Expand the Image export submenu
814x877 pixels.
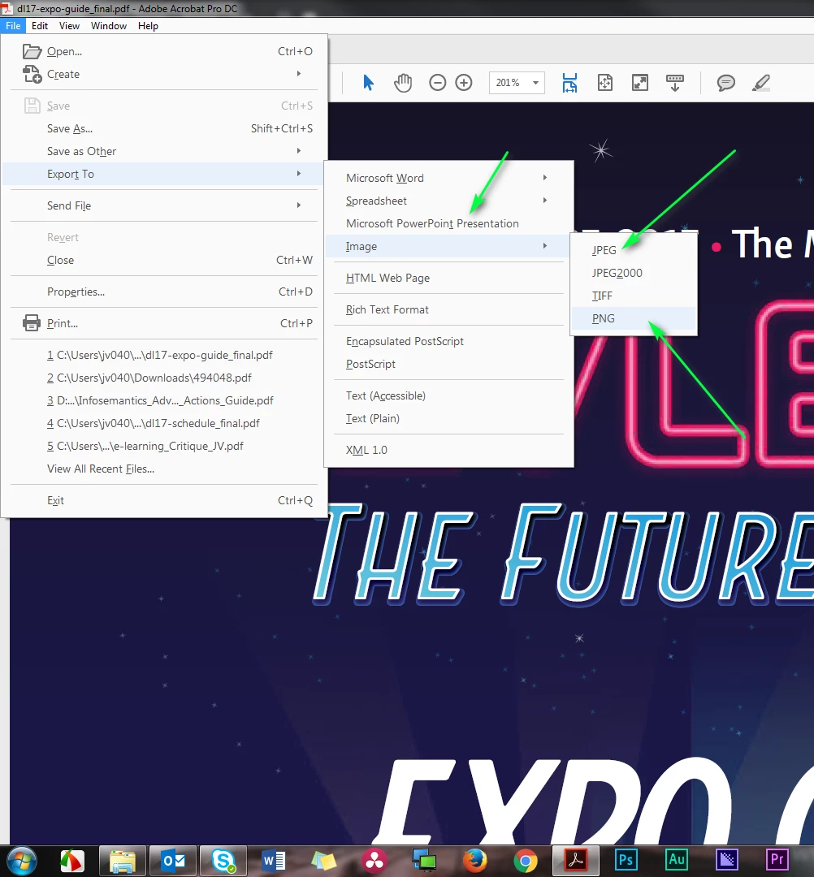(448, 247)
